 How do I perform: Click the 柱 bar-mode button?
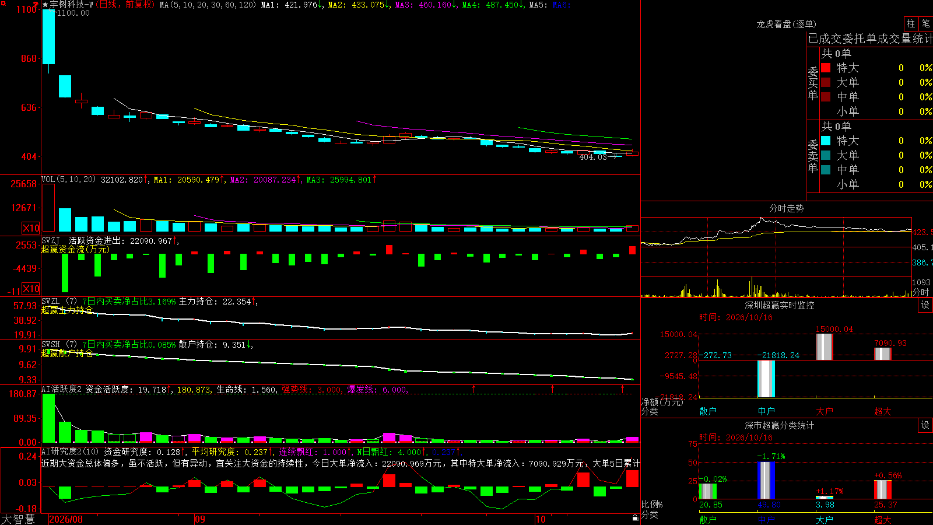click(911, 24)
